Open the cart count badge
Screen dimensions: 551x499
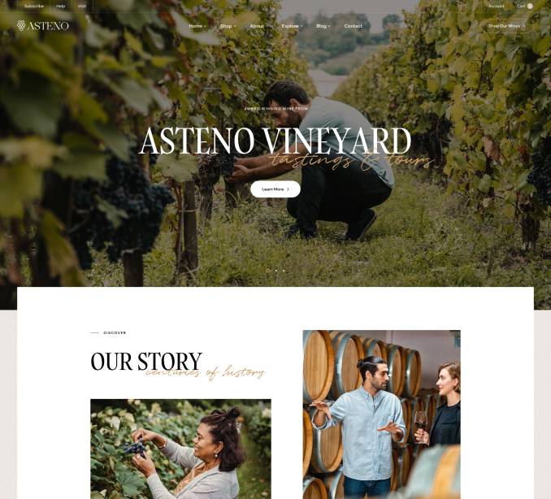530,6
